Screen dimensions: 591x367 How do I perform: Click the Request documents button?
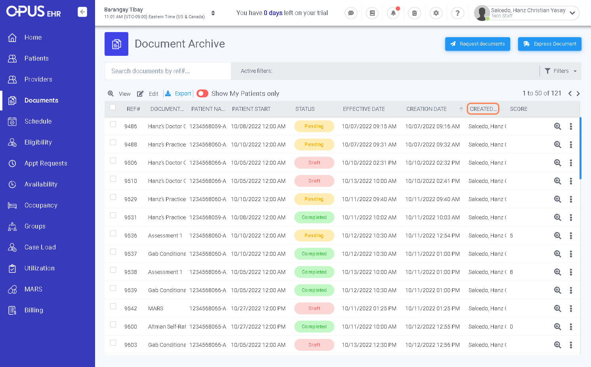(x=478, y=44)
